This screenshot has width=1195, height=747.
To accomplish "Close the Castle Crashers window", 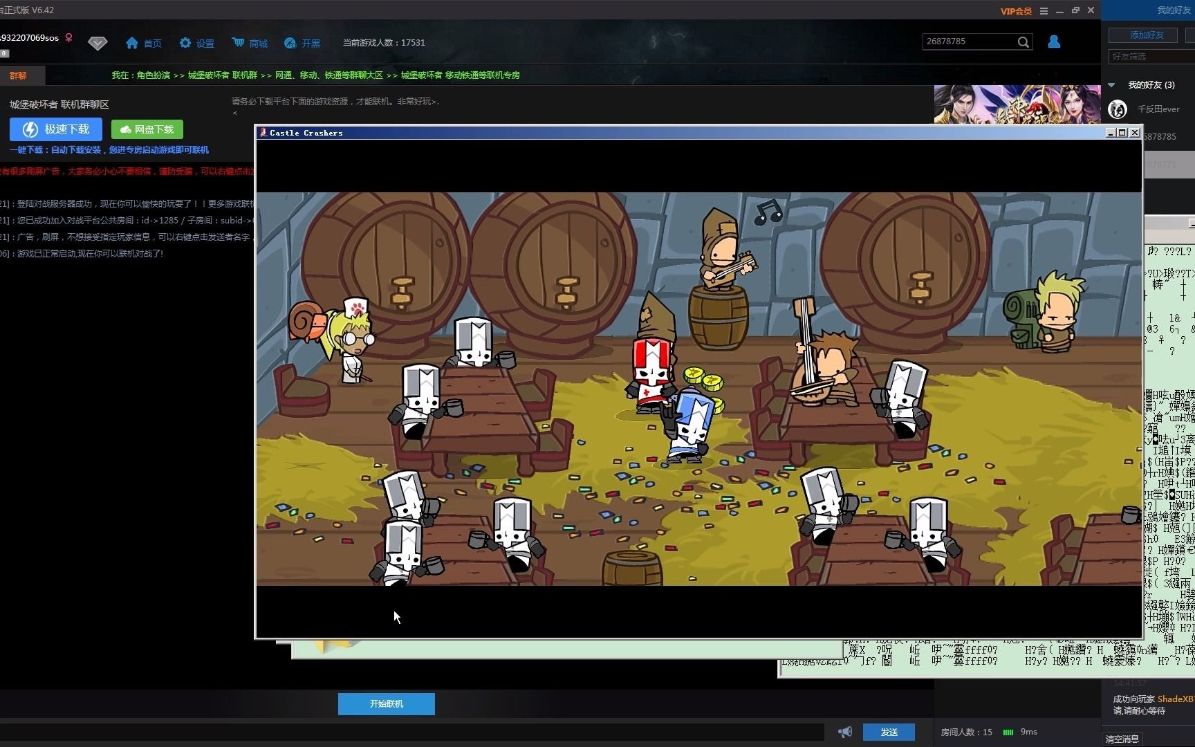I will [x=1135, y=133].
